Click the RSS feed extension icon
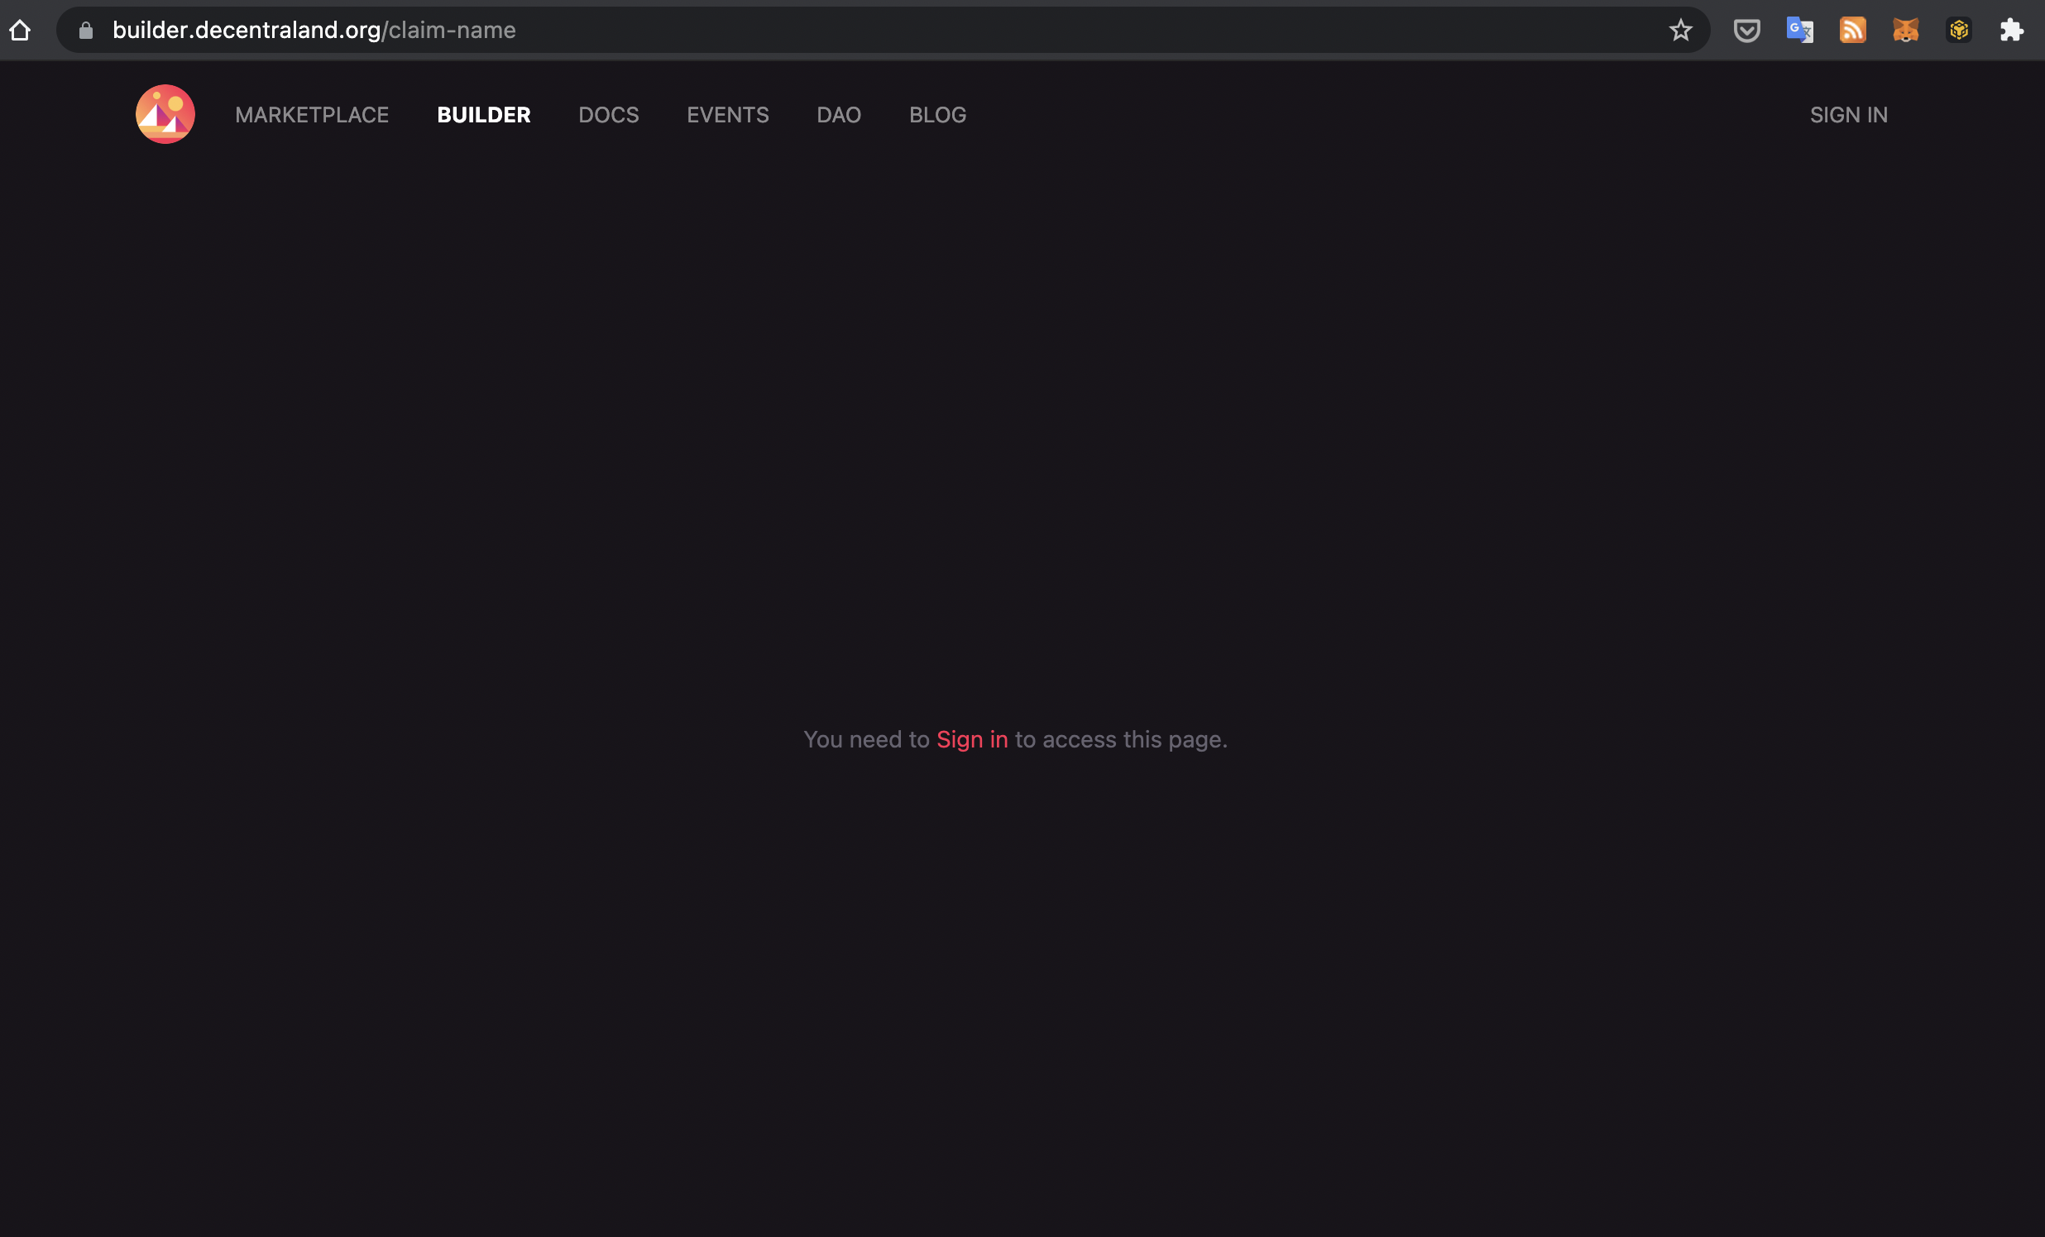 point(1852,30)
